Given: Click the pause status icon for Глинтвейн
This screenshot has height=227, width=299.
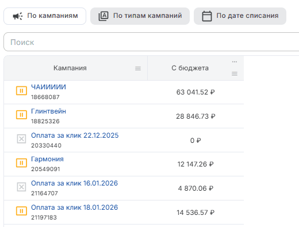Looking at the screenshot, I should coord(21,115).
